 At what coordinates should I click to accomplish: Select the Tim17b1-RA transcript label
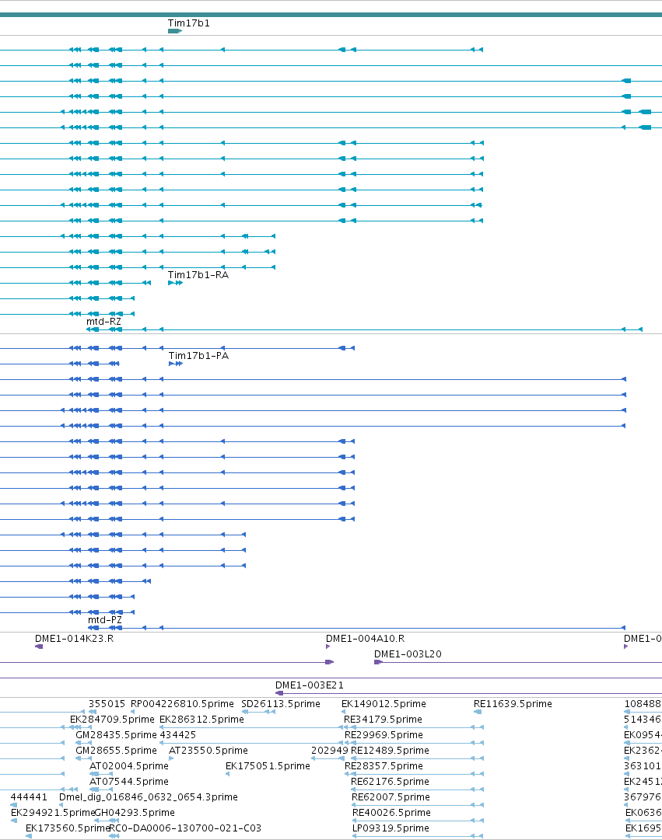198,275
